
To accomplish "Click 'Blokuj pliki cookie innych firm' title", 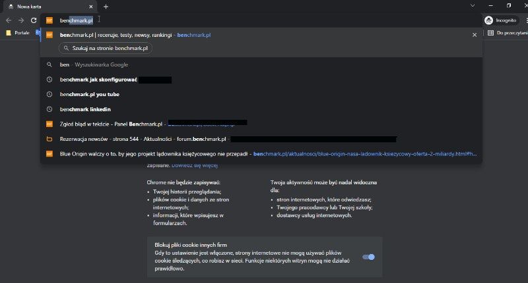I will tap(191, 245).
